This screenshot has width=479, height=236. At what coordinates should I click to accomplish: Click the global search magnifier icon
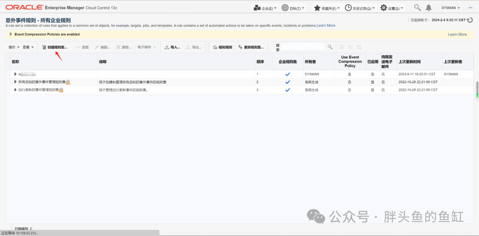(x=417, y=8)
